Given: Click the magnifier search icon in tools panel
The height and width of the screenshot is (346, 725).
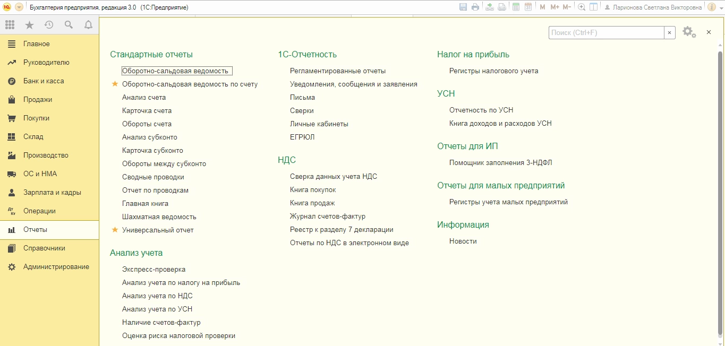Looking at the screenshot, I should click(69, 25).
